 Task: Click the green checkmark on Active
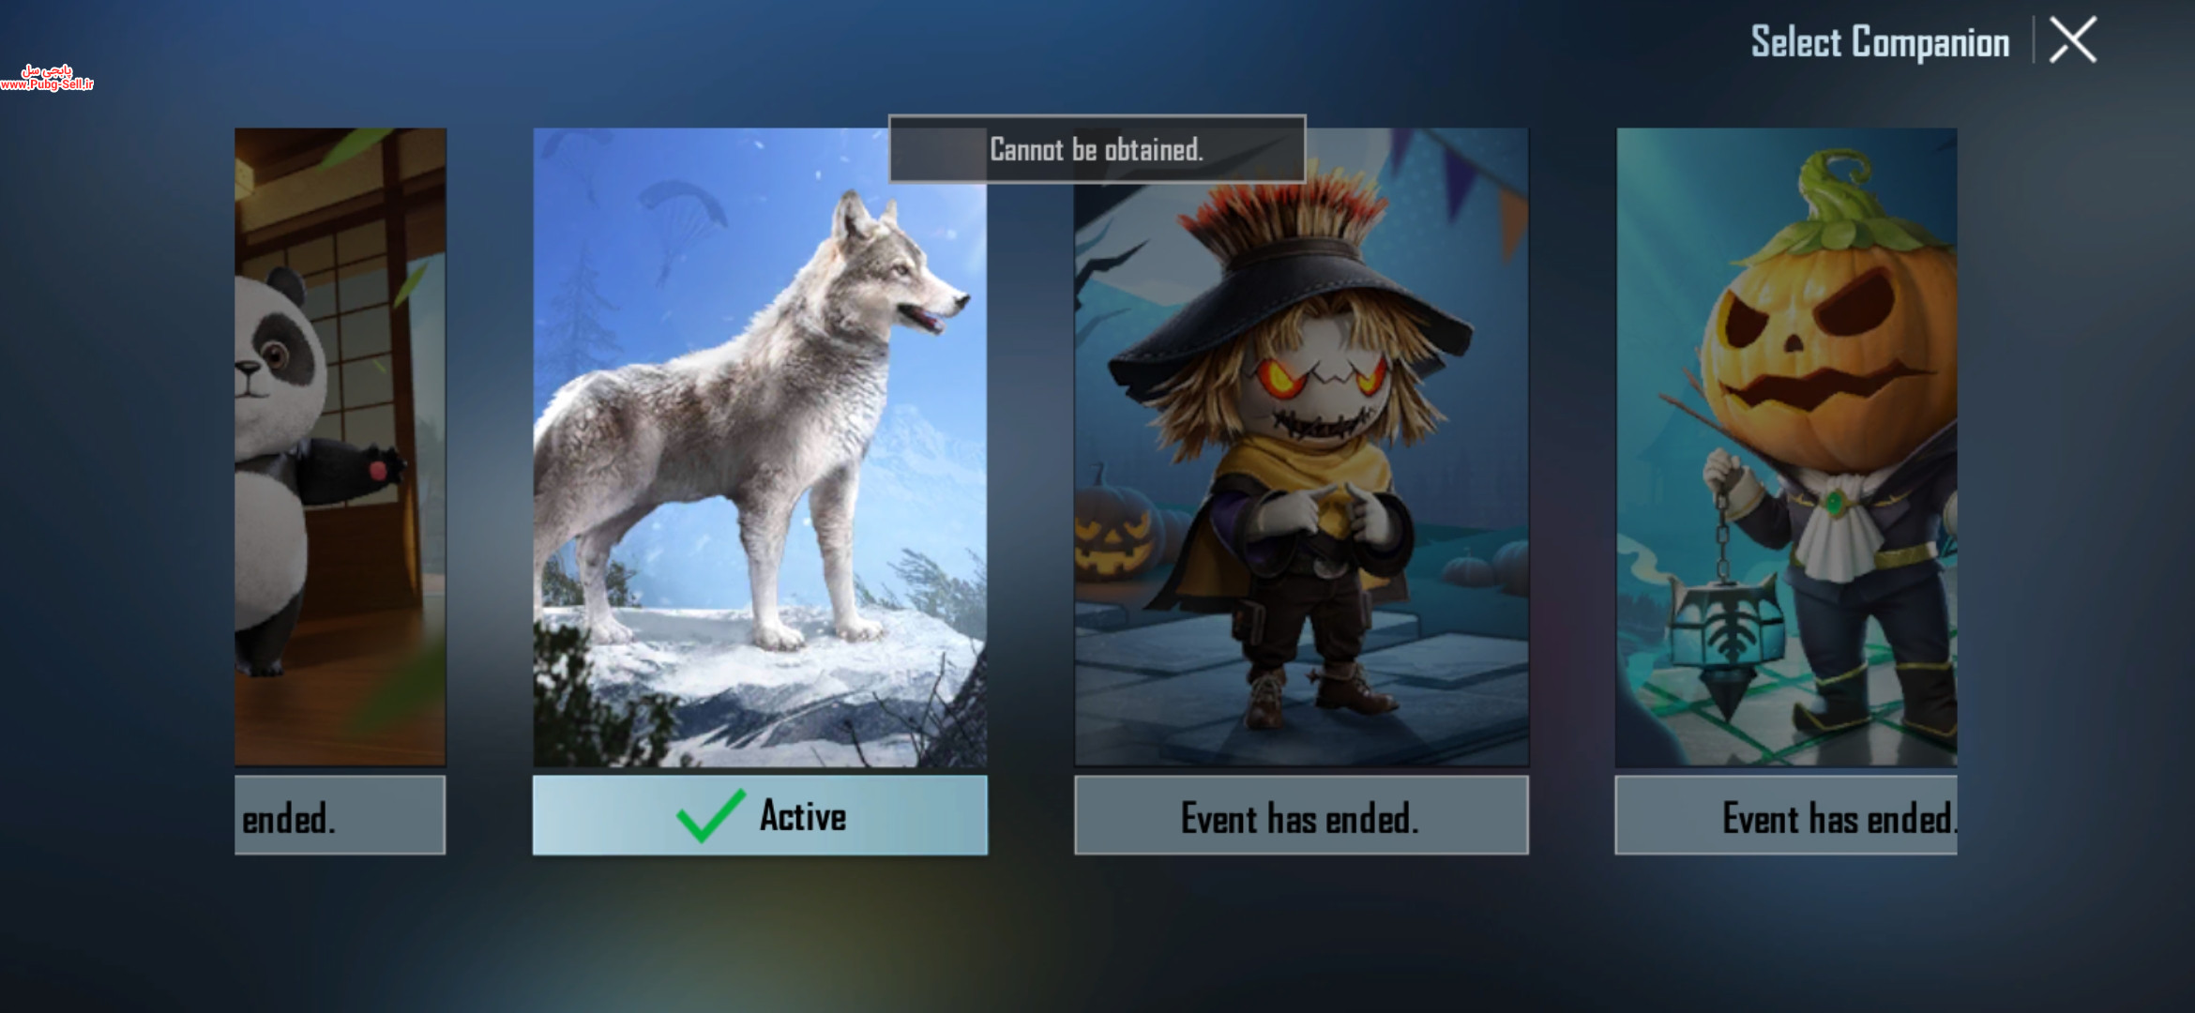pyautogui.click(x=711, y=815)
